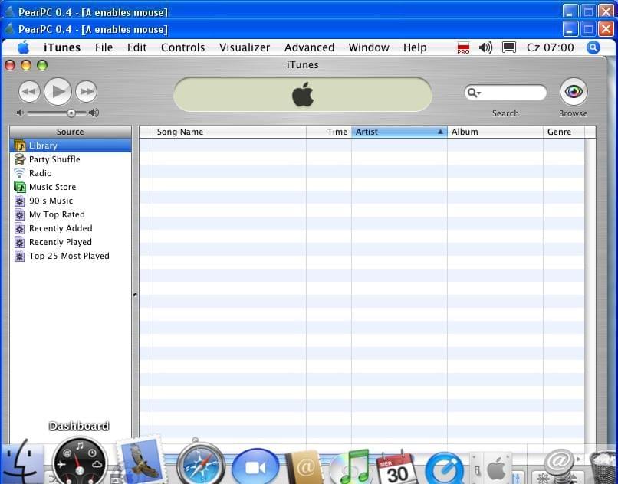Open the search options magnifier dropdown
This screenshot has width=618, height=484.
tap(472, 93)
